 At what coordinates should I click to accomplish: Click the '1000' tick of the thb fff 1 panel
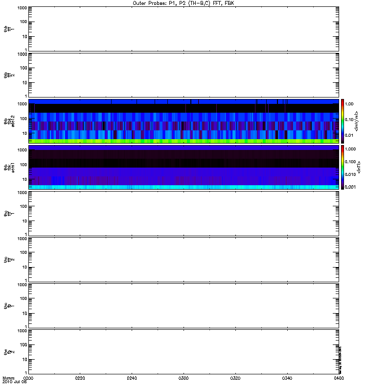pos(22,8)
